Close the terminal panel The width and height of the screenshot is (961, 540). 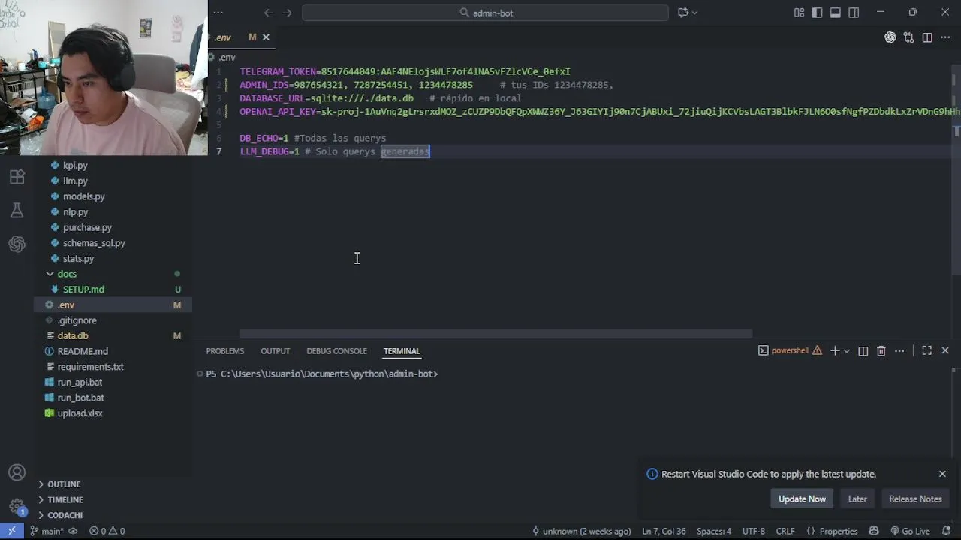coord(945,351)
